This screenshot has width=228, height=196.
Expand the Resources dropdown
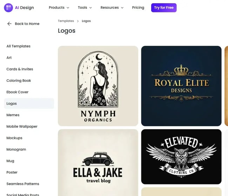[112, 8]
